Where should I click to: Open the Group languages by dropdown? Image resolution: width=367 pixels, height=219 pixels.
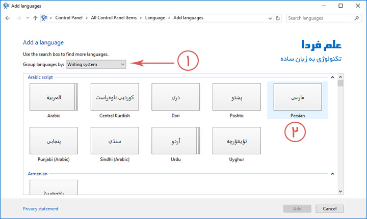(95, 64)
